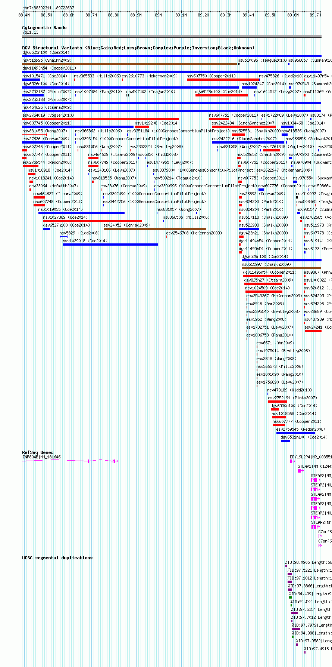This screenshot has height=667, width=332.
Task: Click red dgv6528n100 (Coe2014) bar
Action: pos(222,95)
